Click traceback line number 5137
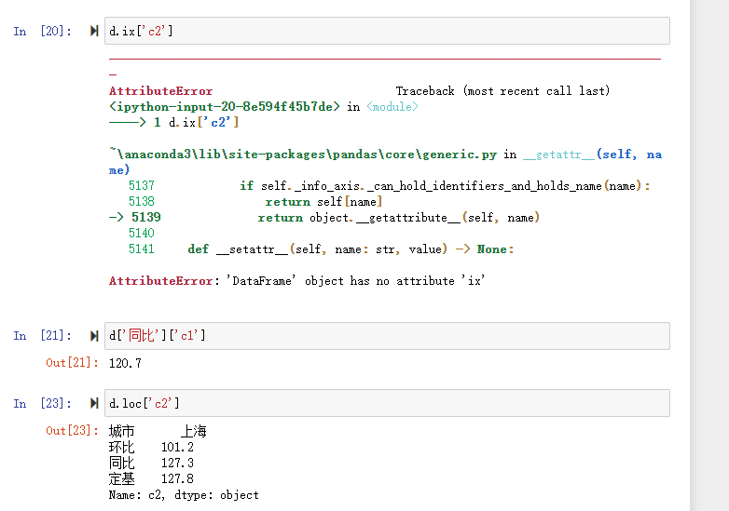 tap(142, 186)
